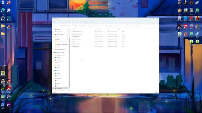Click the Copy icon in Explorer toolbar
This screenshot has width=202, height=113.
point(66,22)
